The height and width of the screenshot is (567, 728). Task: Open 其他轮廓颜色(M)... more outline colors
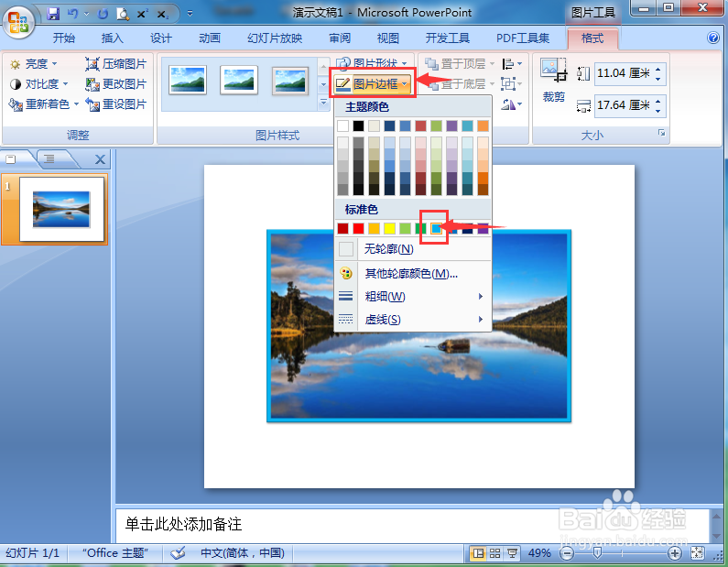point(413,273)
